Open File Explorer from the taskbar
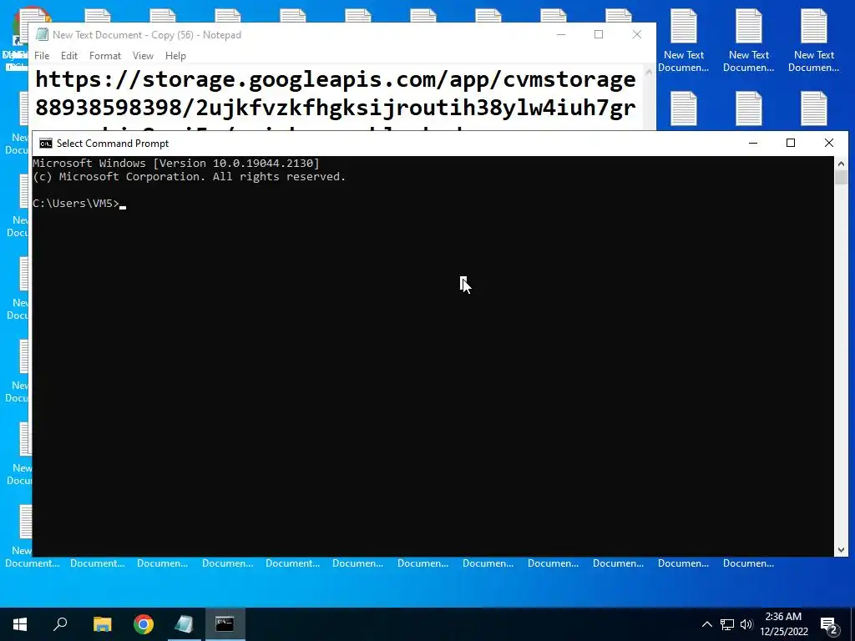The image size is (855, 641). coord(102,624)
